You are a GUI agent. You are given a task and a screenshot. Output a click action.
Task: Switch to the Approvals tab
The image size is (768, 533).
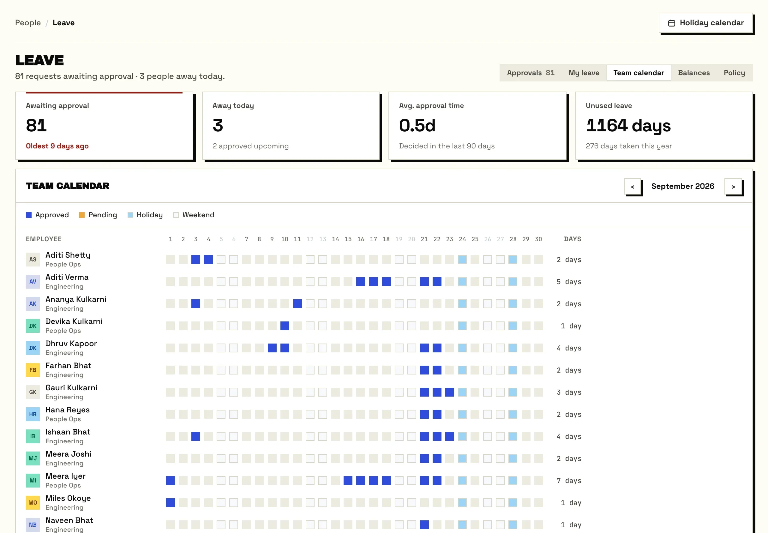click(x=530, y=73)
